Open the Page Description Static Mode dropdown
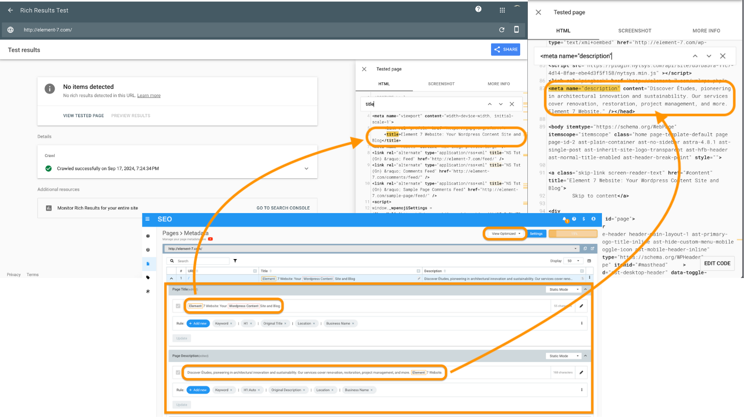This screenshot has height=417, width=744. [564, 356]
